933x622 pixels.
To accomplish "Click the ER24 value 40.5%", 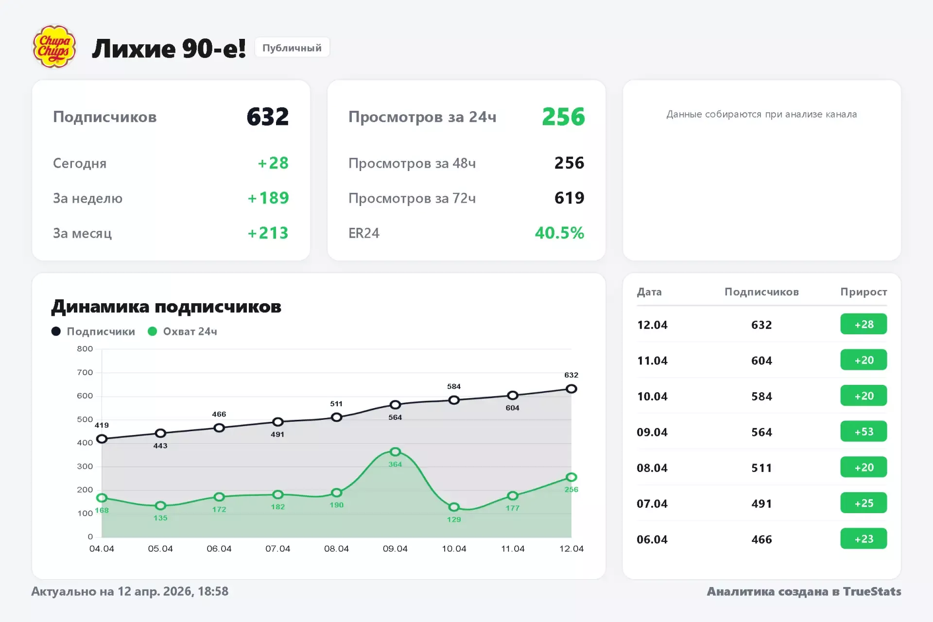I will [559, 233].
